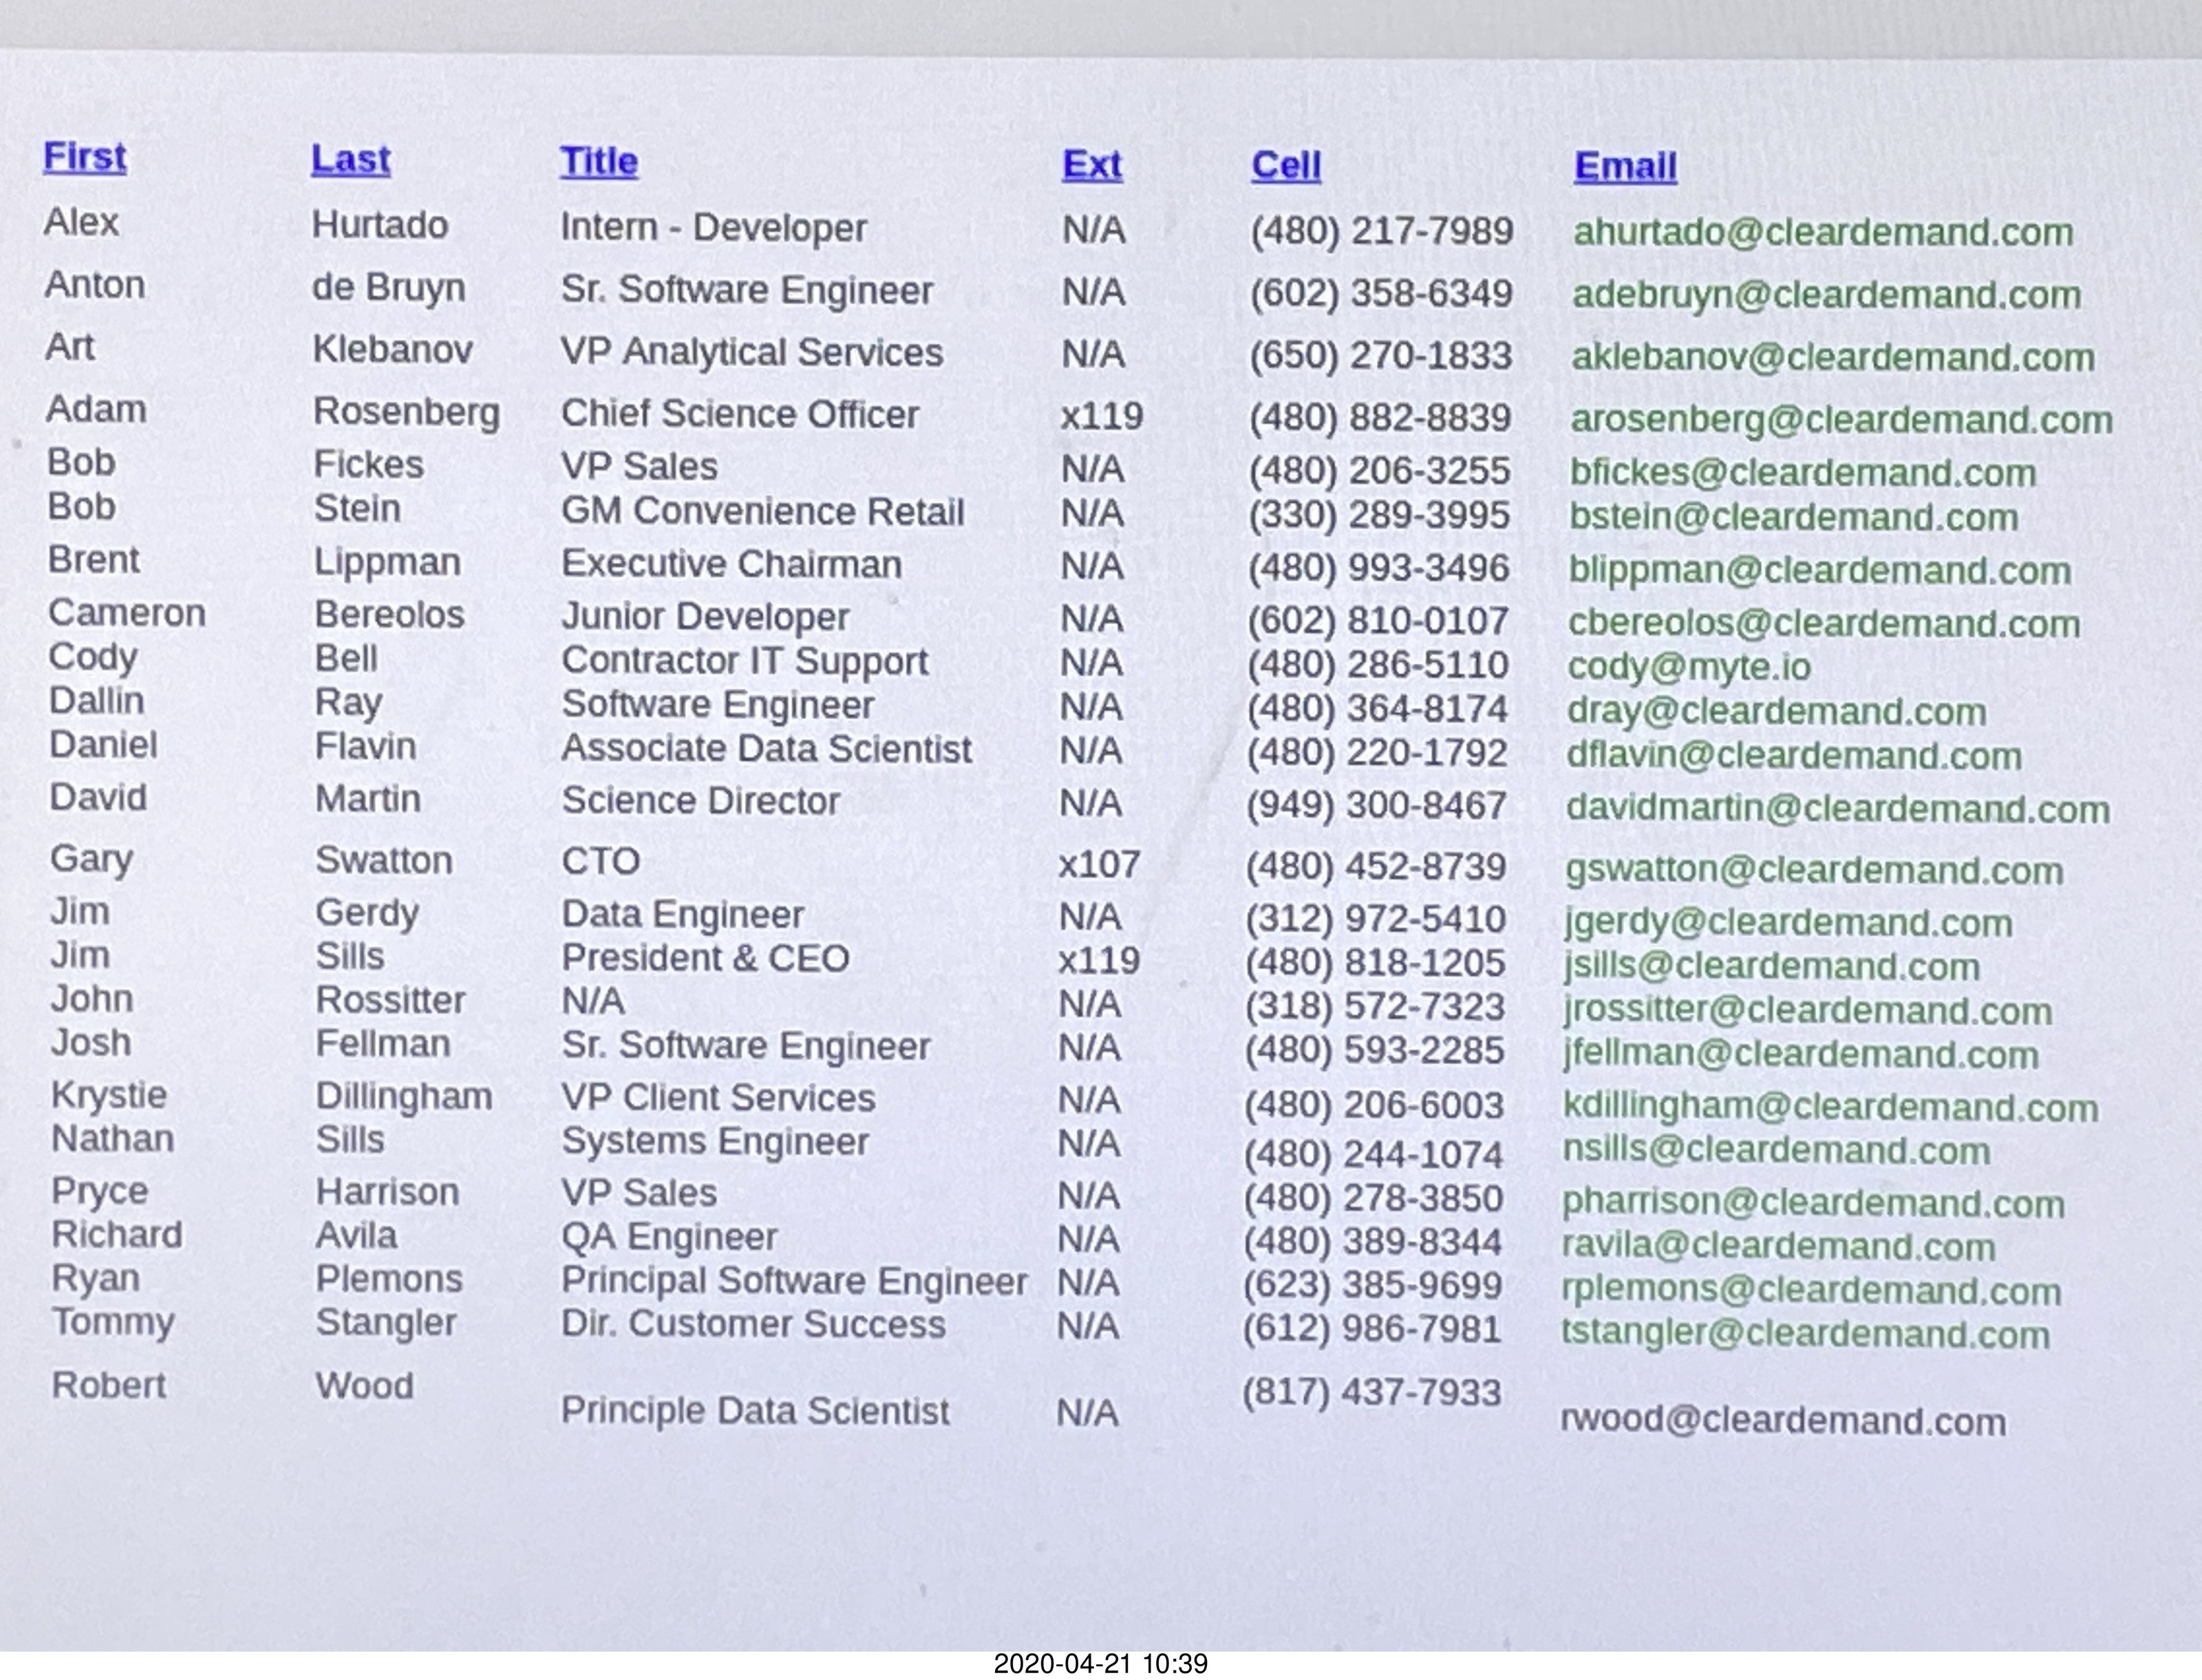Open email link jfellman@cleardemand.com
Viewport: 2202px width, 1680px height.
coord(1802,1055)
